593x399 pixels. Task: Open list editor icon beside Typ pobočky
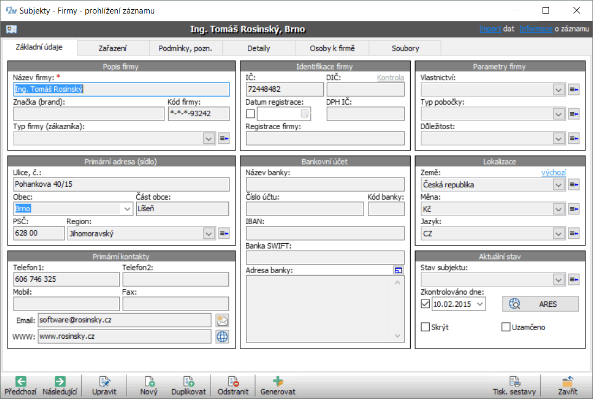(x=573, y=114)
